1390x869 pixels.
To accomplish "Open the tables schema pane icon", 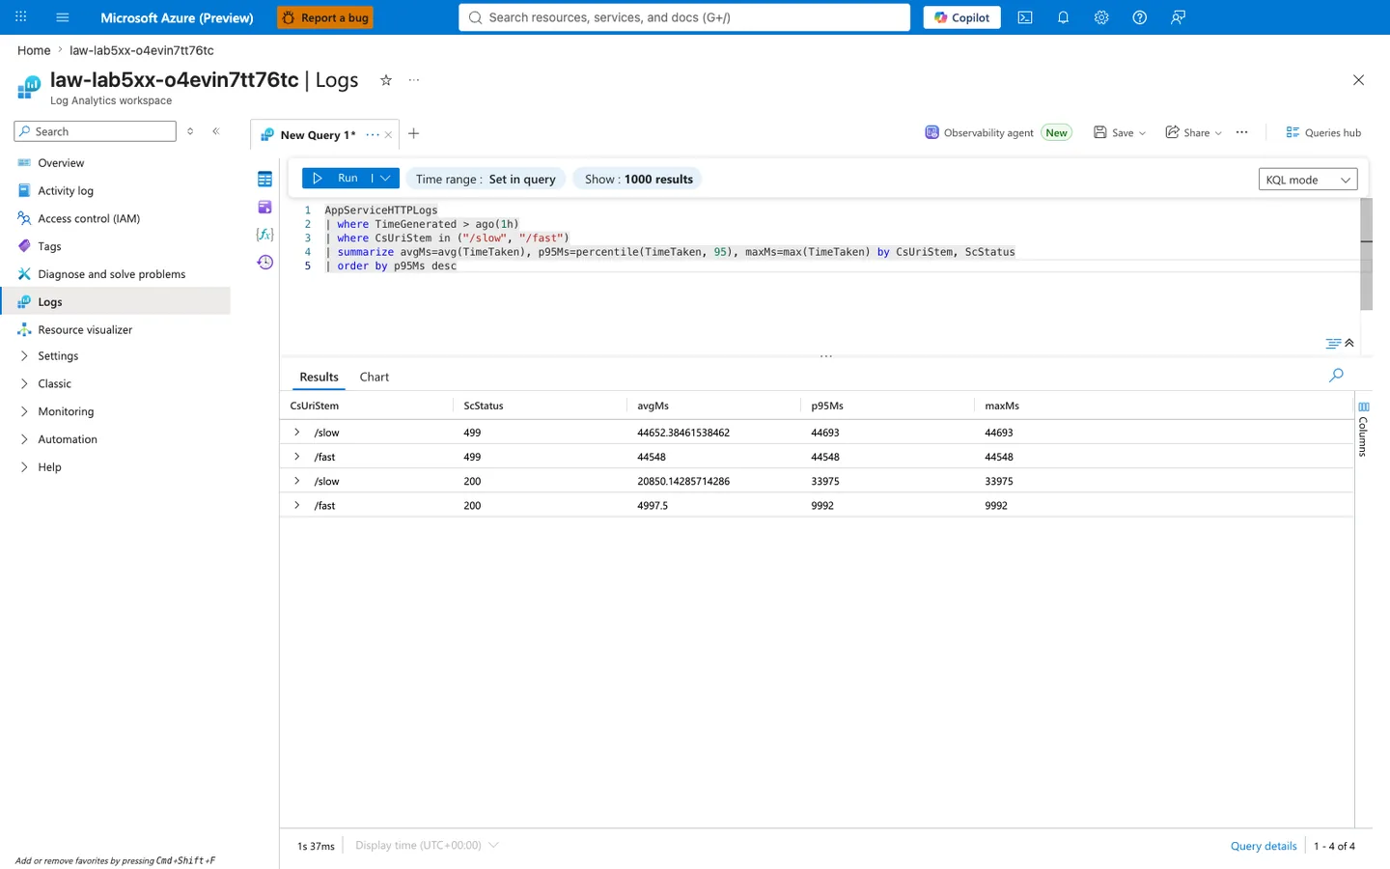I will pos(264,179).
